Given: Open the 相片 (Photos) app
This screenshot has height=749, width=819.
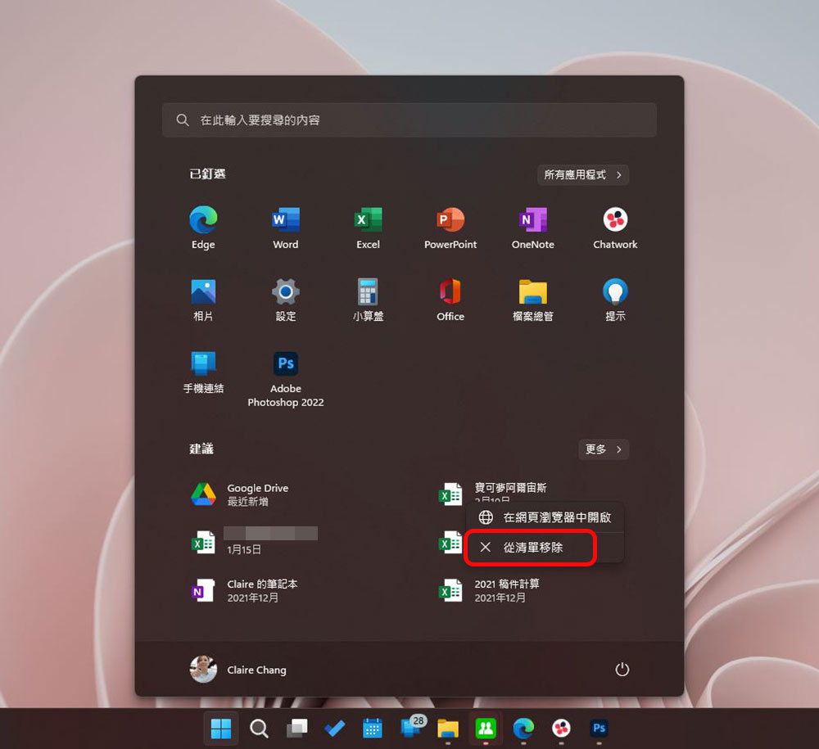Looking at the screenshot, I should coord(203,300).
